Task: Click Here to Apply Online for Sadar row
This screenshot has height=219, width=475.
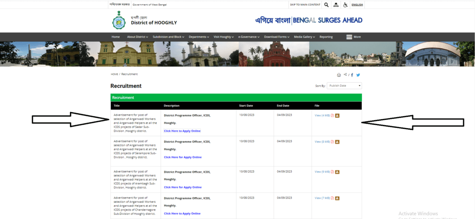Action: pyautogui.click(x=182, y=131)
